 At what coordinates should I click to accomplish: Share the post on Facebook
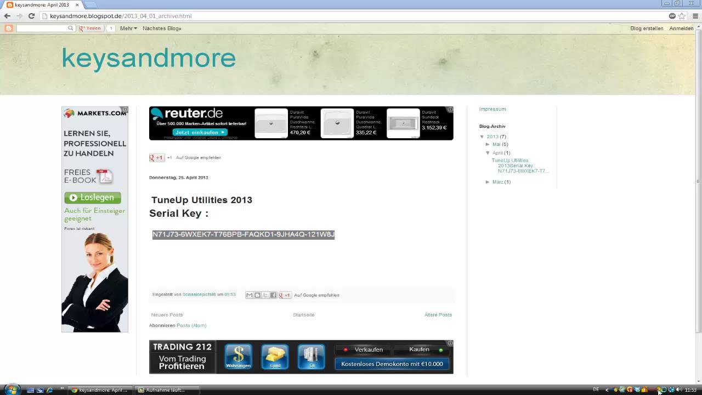(x=273, y=295)
